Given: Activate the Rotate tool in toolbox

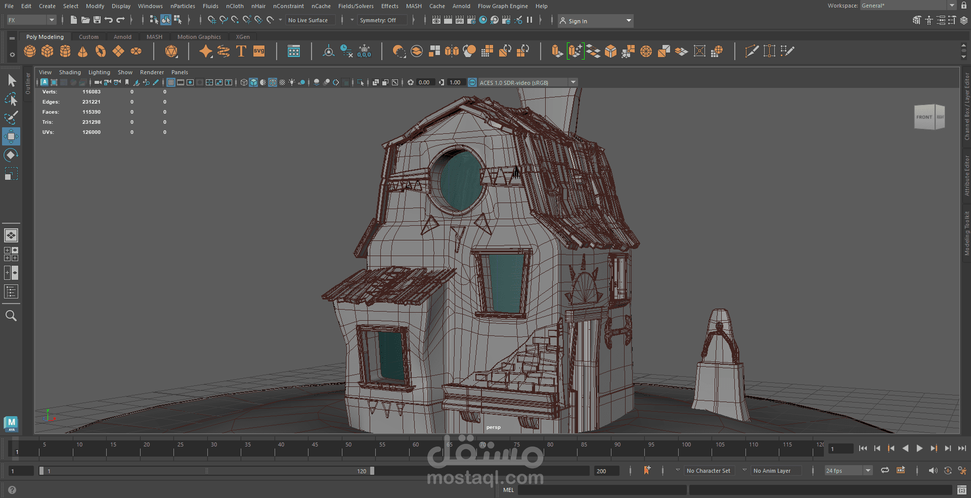Looking at the screenshot, I should pyautogui.click(x=11, y=155).
